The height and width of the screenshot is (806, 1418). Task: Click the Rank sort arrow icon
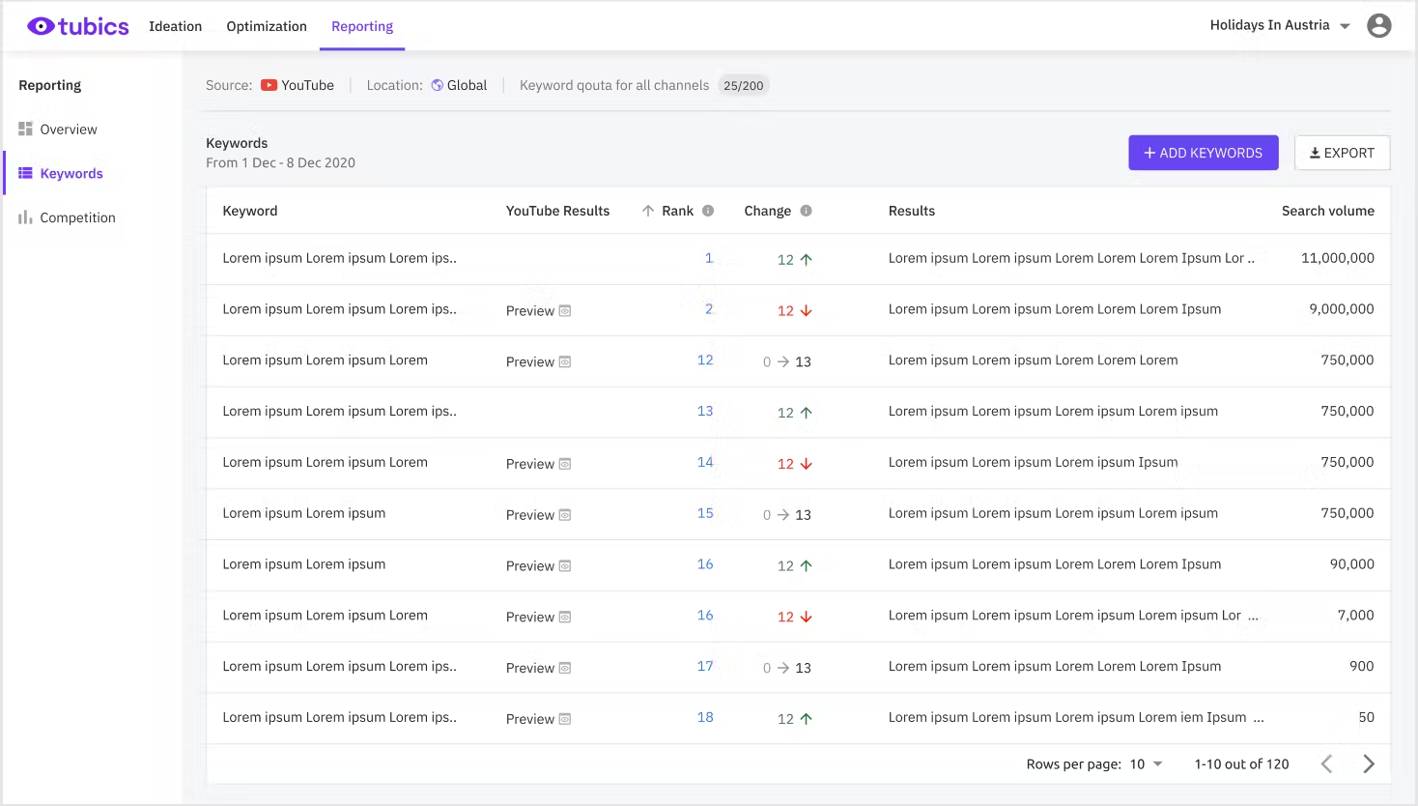[x=648, y=211]
